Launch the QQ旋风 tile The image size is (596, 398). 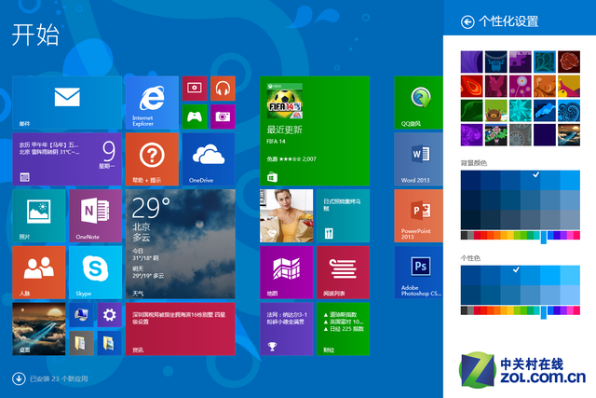click(418, 103)
